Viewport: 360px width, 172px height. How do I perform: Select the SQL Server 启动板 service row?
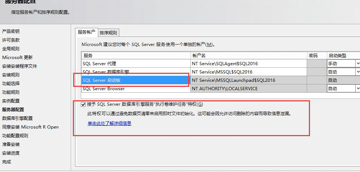point(136,80)
